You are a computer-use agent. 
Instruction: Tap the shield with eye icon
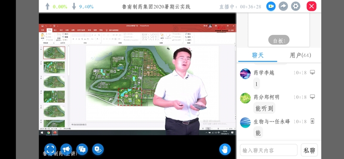click(x=98, y=150)
